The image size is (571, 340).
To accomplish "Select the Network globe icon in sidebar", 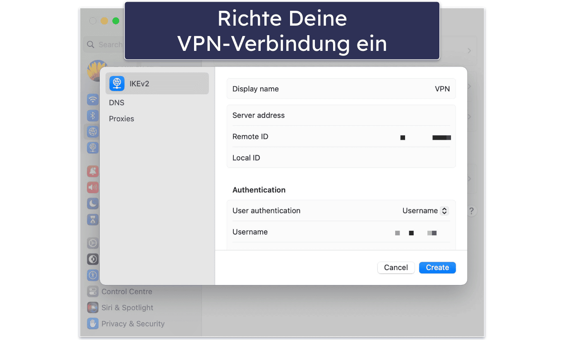I will click(93, 132).
